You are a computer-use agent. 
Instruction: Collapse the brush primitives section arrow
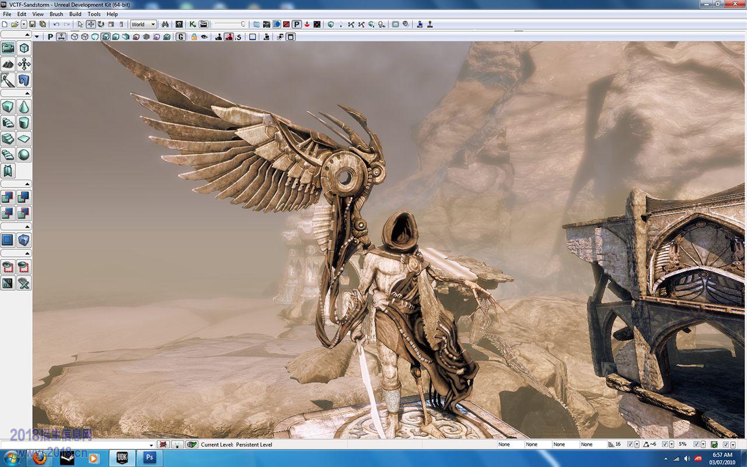pyautogui.click(x=27, y=93)
